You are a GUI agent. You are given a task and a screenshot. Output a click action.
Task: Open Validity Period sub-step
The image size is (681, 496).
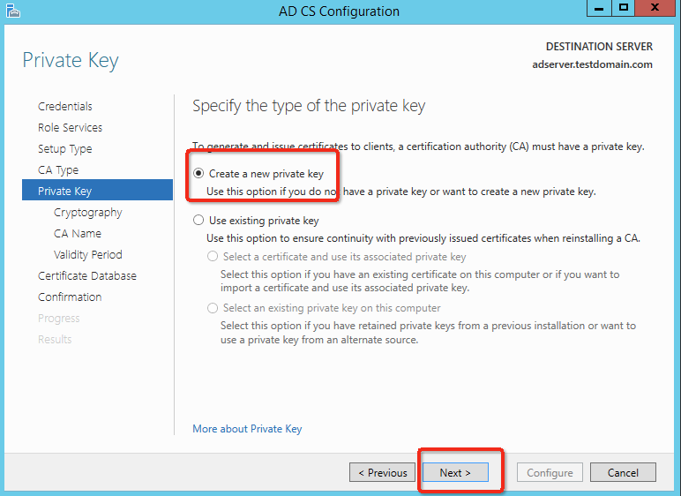coord(87,254)
